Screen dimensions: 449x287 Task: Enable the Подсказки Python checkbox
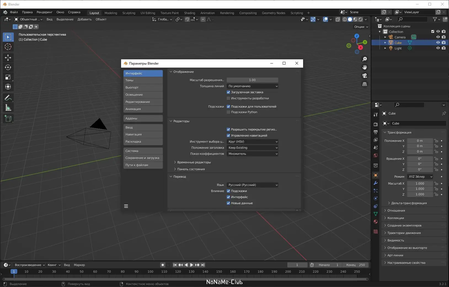[x=228, y=112]
